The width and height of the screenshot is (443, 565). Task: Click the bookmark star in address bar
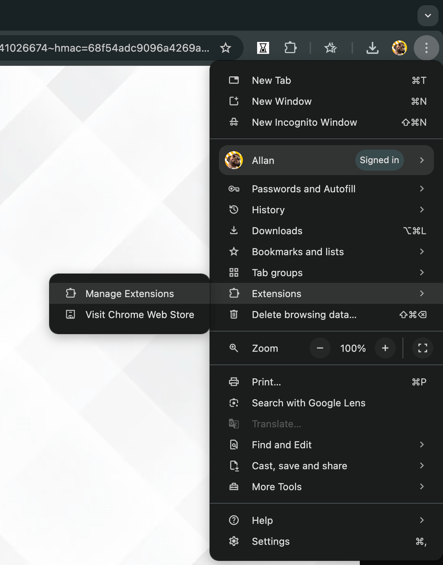[226, 48]
